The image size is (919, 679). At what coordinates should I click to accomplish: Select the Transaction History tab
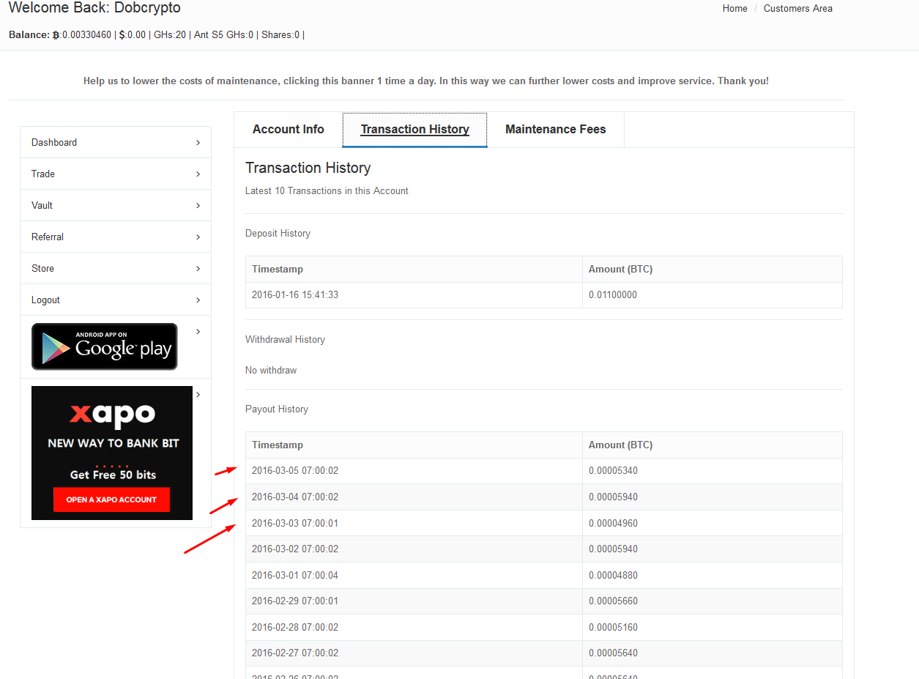click(414, 130)
